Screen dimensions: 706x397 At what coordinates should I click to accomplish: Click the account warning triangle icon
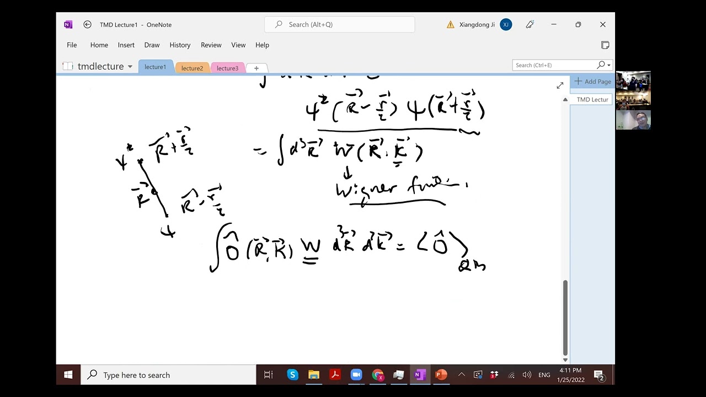click(x=450, y=24)
